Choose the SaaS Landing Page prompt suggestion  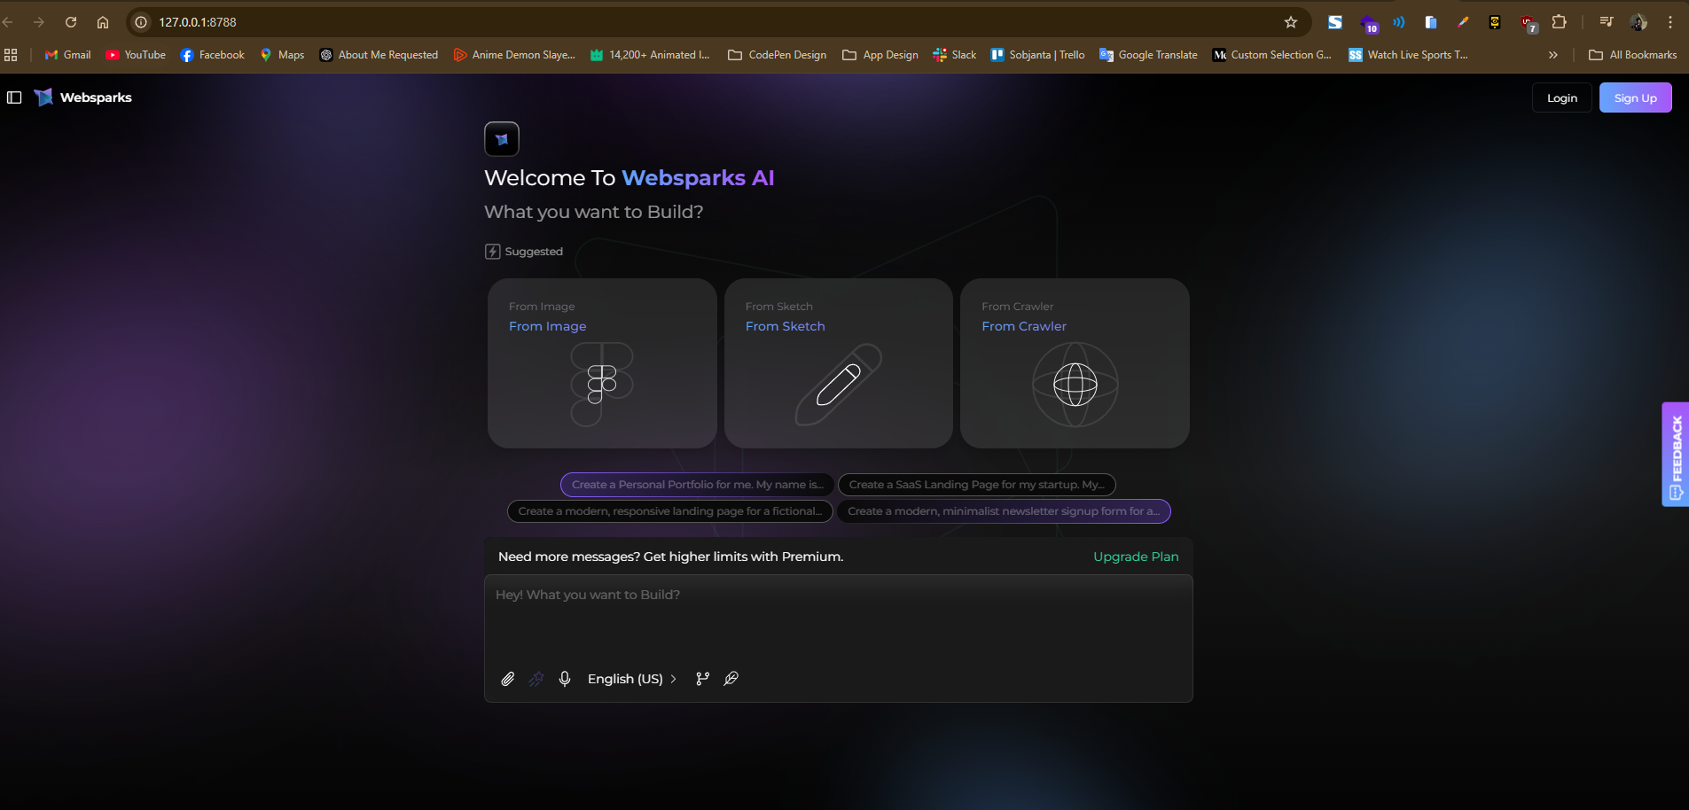coord(976,485)
